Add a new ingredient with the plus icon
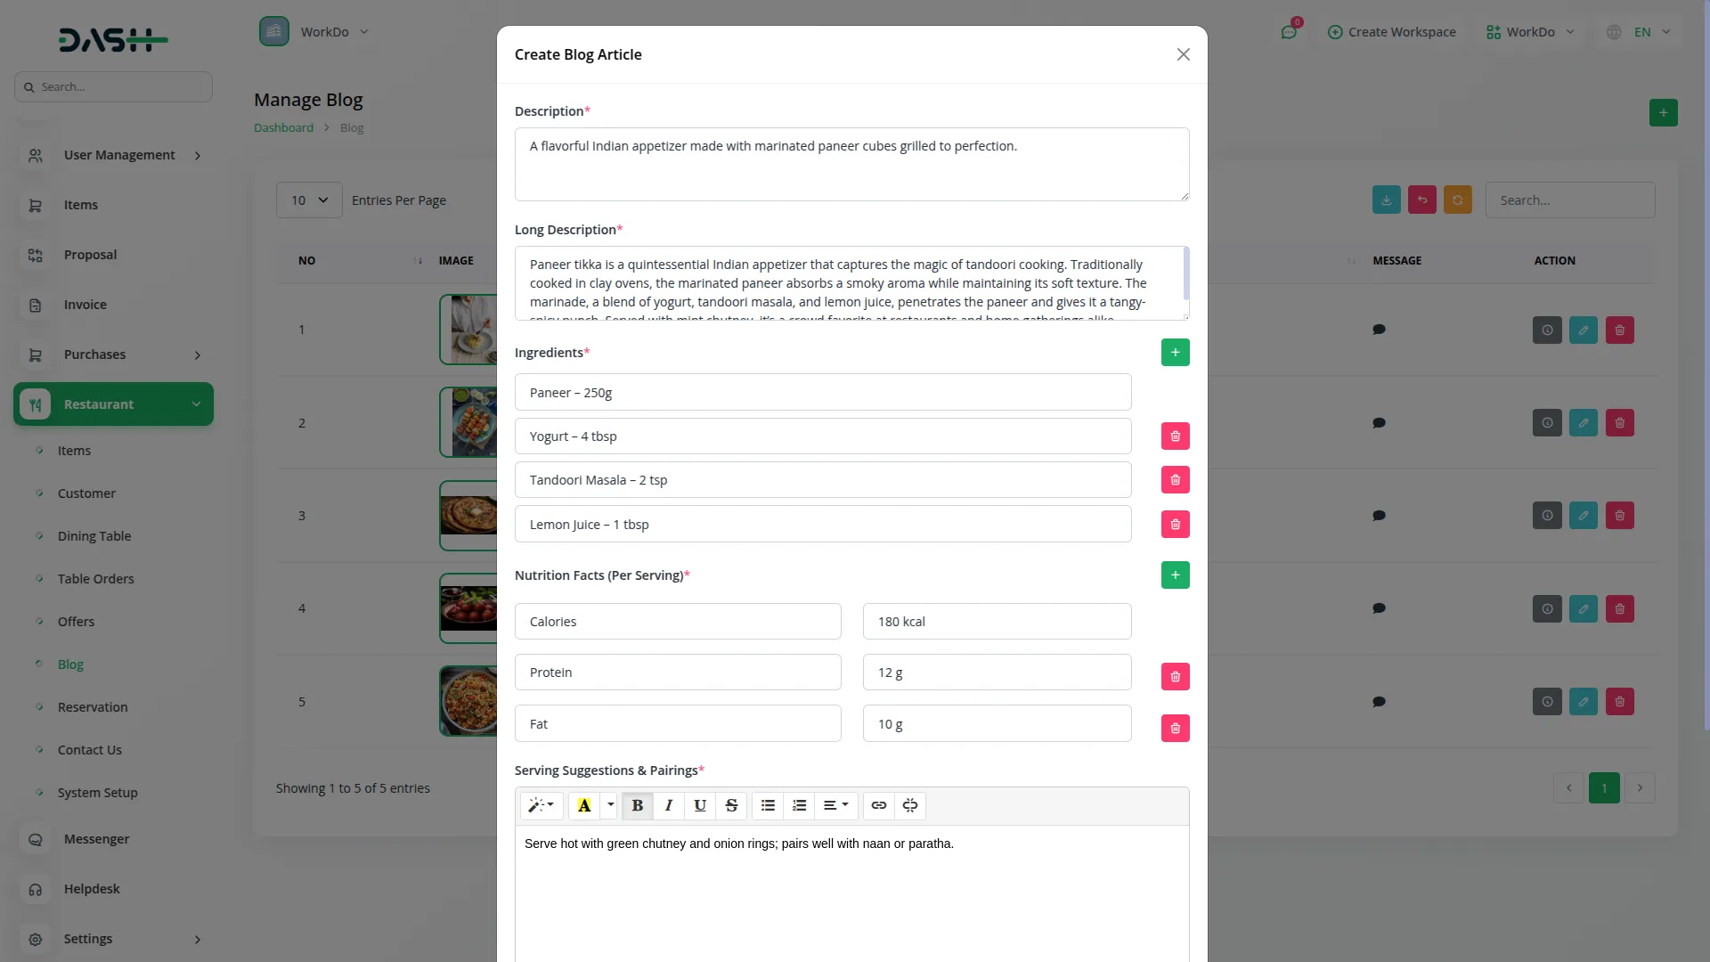Viewport: 1710px width, 962px height. pyautogui.click(x=1175, y=352)
